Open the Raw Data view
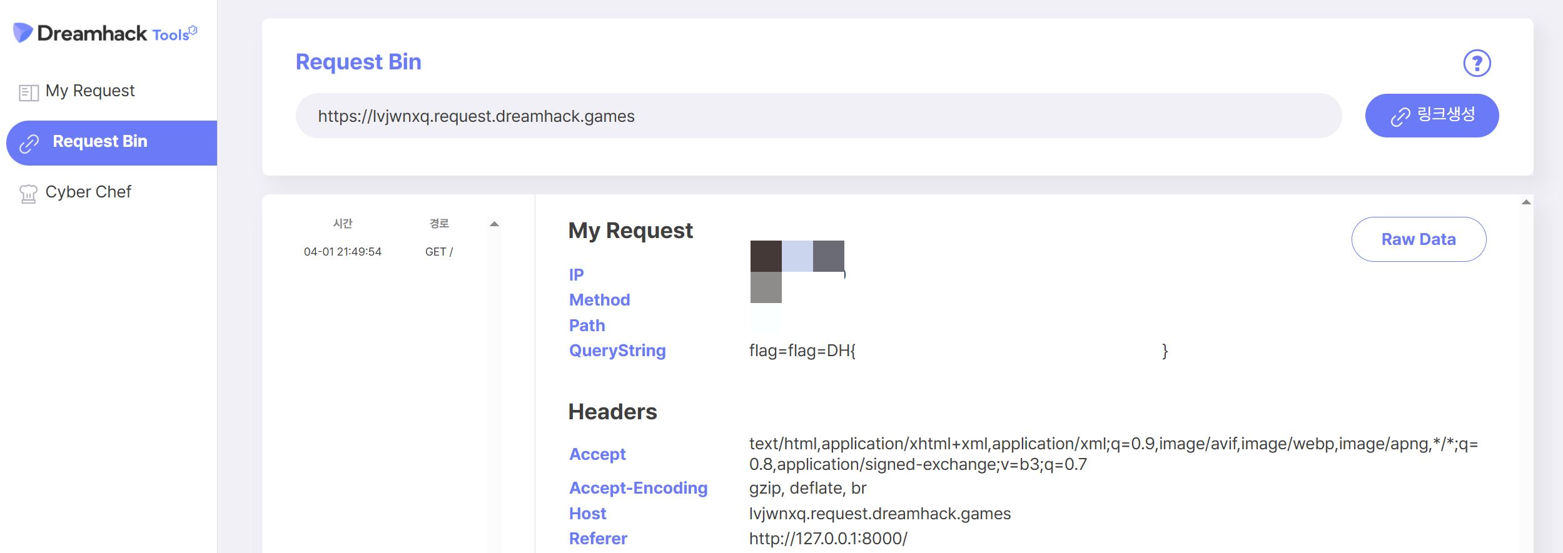Viewport: 1563px width, 553px height. [1419, 239]
